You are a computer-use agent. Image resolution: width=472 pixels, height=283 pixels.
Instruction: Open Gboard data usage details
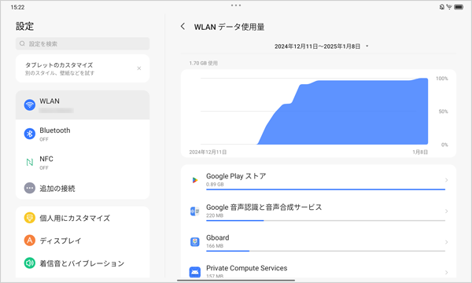[x=319, y=241]
